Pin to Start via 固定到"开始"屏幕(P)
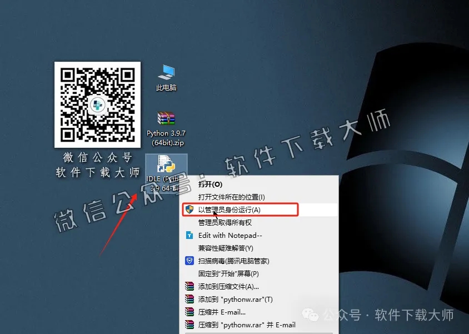The image size is (469, 334). coord(228,273)
